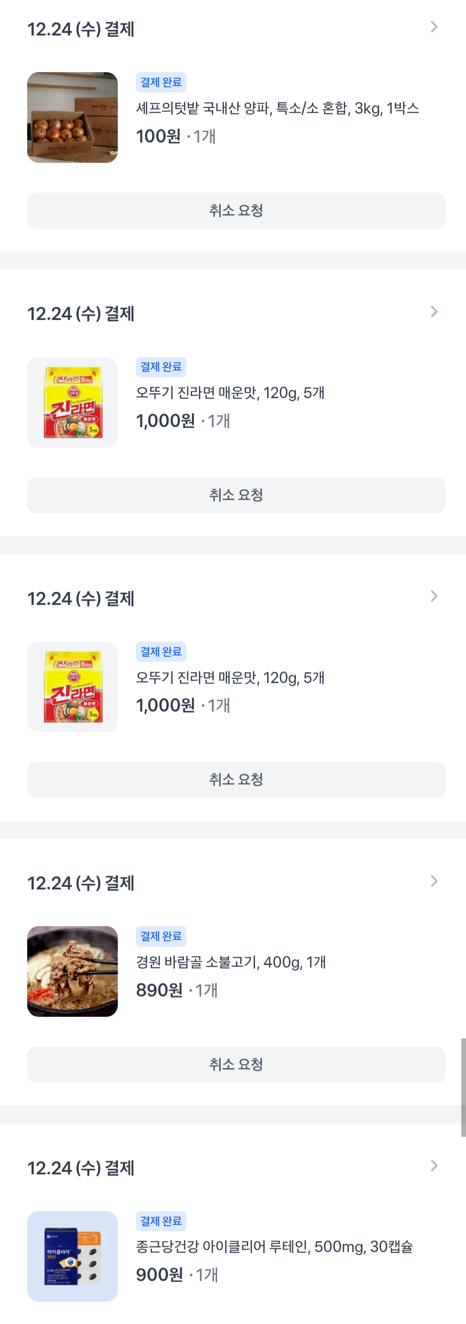Click the vertical scrollbar thumb
Viewport: 466px width, 1324px height.
[x=463, y=1087]
